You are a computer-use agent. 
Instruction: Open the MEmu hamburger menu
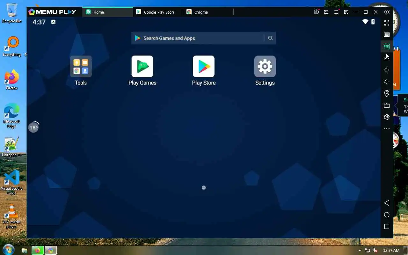[x=336, y=12]
